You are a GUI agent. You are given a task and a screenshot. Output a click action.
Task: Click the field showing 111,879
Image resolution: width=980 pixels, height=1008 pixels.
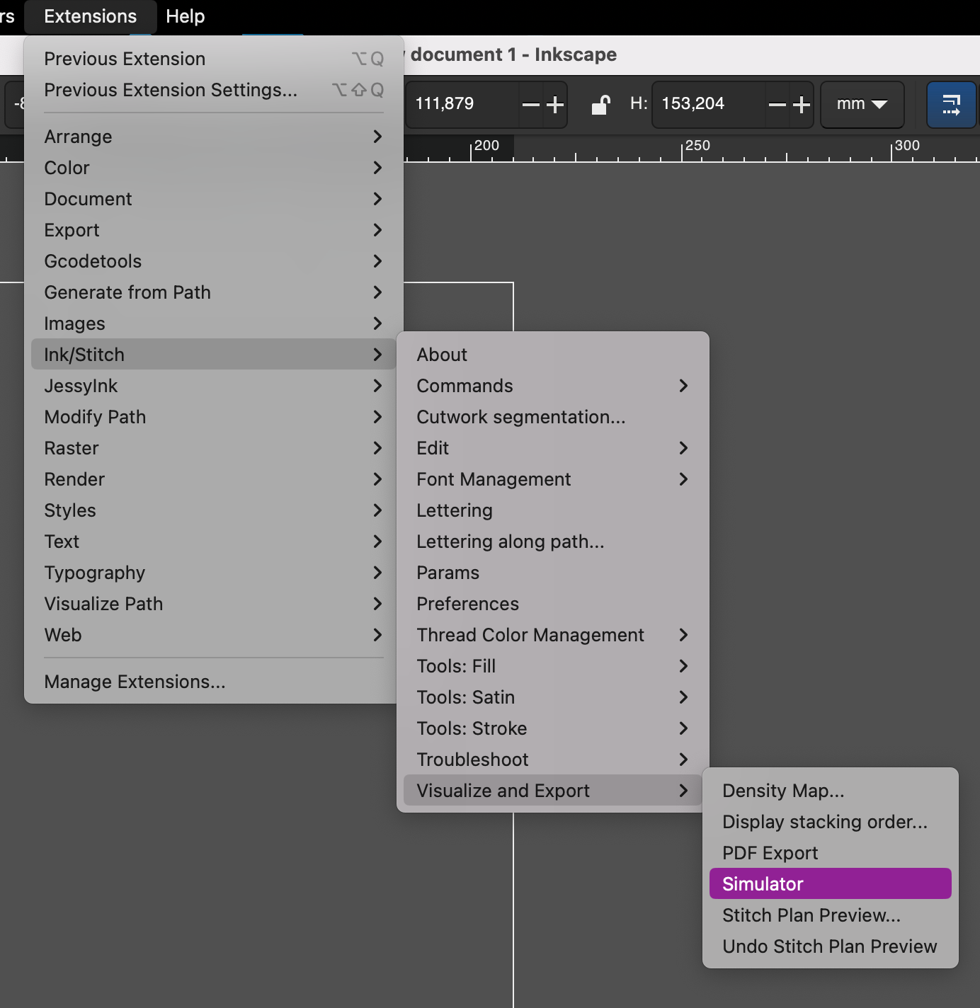point(463,104)
